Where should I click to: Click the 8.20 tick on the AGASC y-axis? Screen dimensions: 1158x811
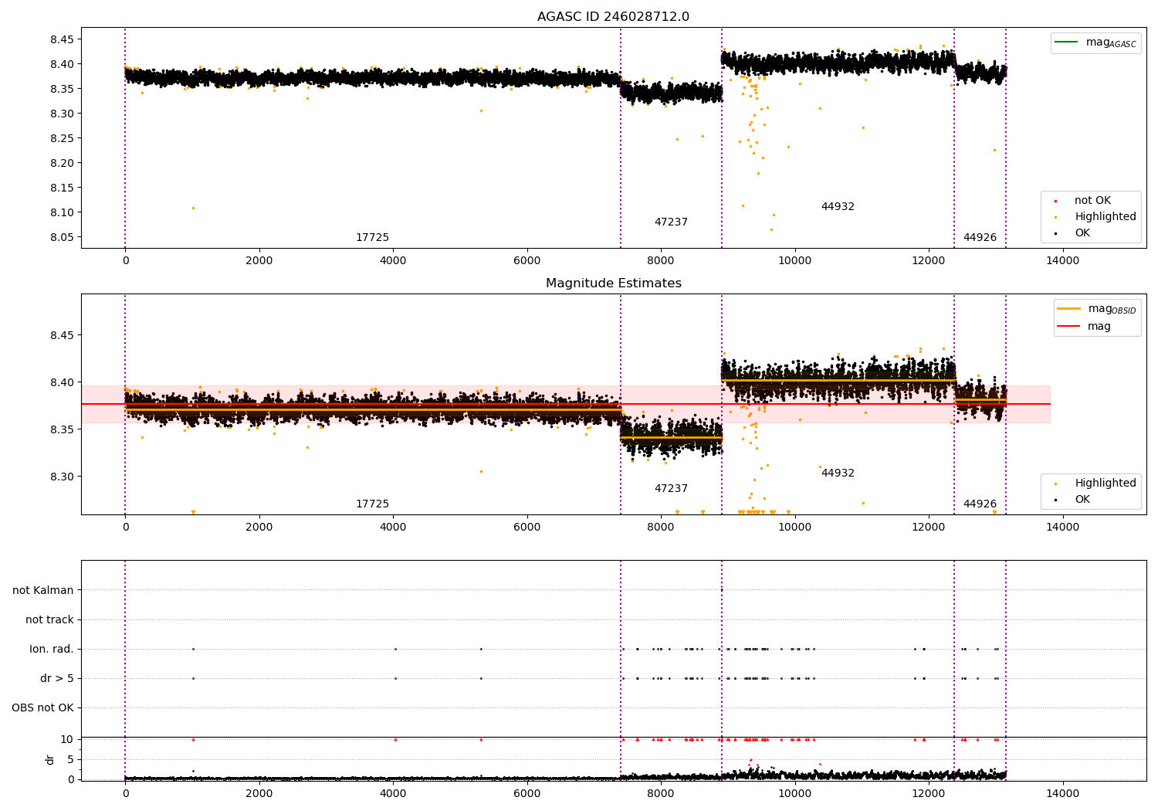click(62, 163)
